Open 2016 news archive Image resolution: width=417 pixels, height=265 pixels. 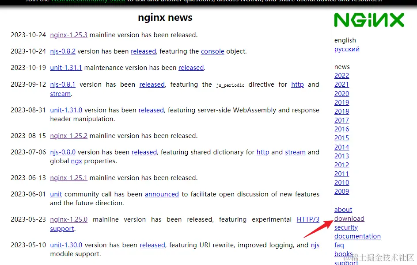point(341,129)
